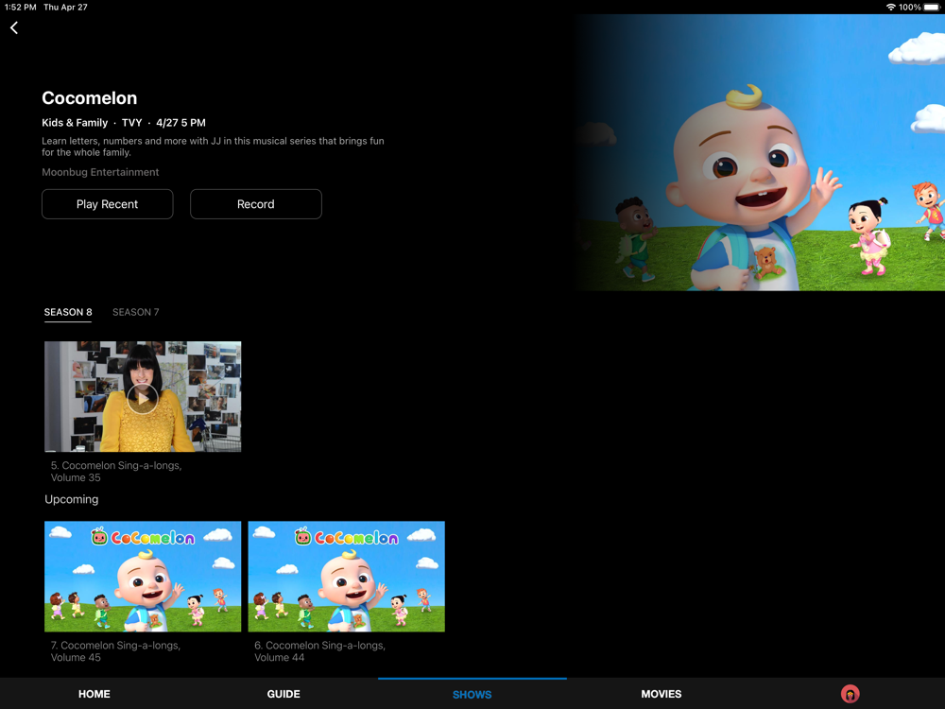Tap the 'Moonbug Entertainment' text
Viewport: 945px width, 709px height.
[100, 172]
